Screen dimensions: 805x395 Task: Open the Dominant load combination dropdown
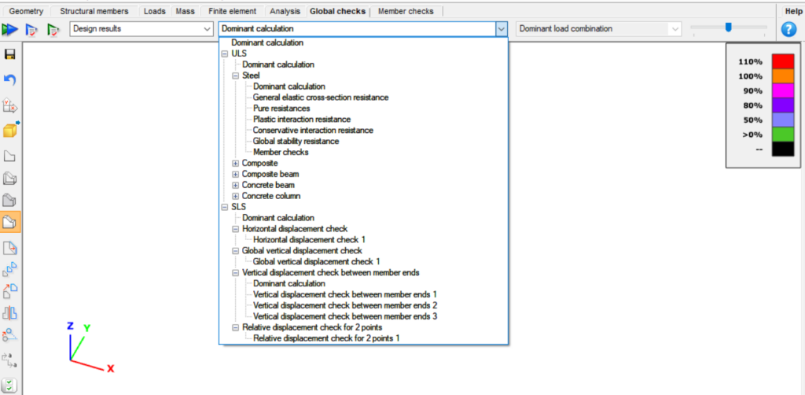(x=598, y=29)
